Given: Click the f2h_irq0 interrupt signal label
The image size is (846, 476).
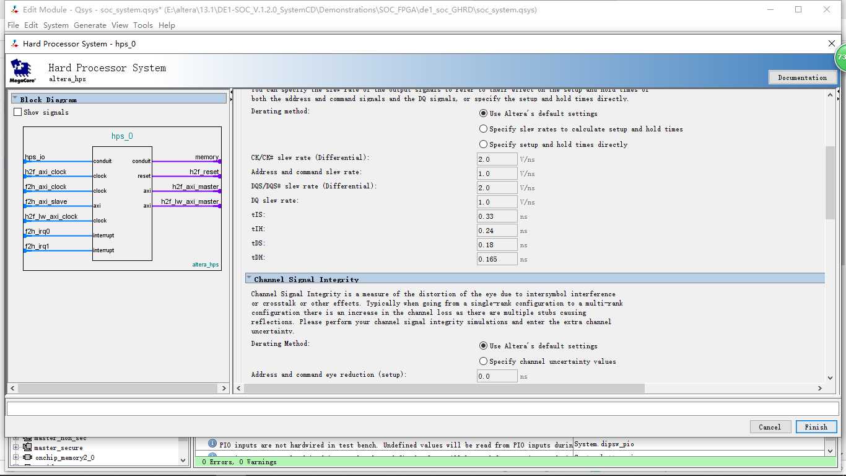Looking at the screenshot, I should [x=37, y=232].
